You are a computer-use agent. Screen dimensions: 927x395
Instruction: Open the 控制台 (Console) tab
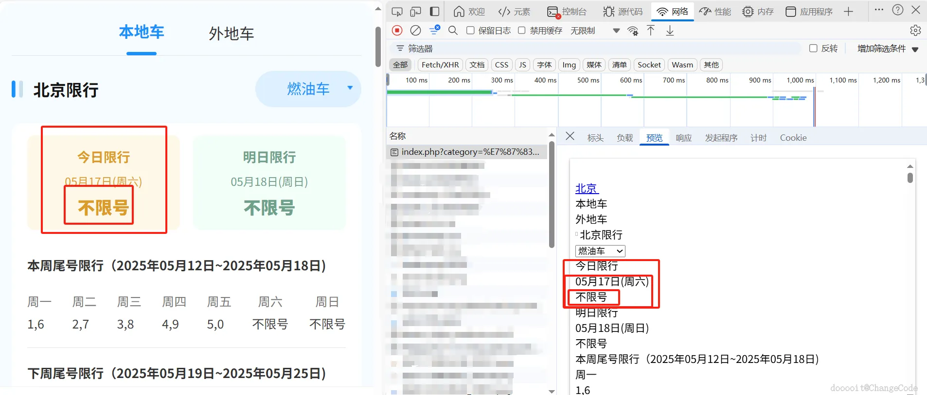point(567,12)
